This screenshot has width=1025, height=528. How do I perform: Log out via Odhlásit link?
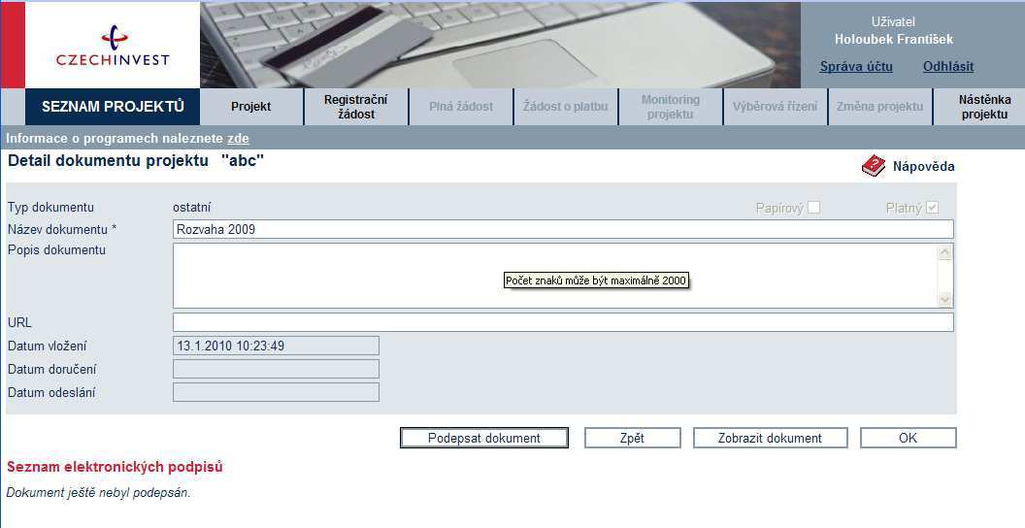[x=948, y=67]
